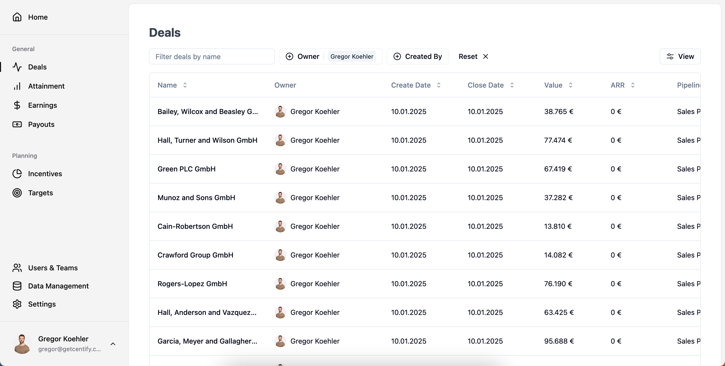This screenshot has height=366, width=725.
Task: Click the Earnings dollar sign icon
Action: 17,105
